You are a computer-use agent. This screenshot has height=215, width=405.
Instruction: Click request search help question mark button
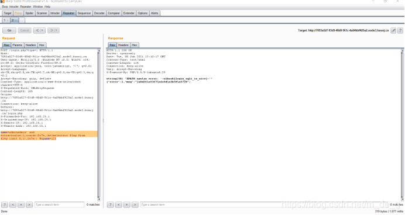[x=5, y=204]
